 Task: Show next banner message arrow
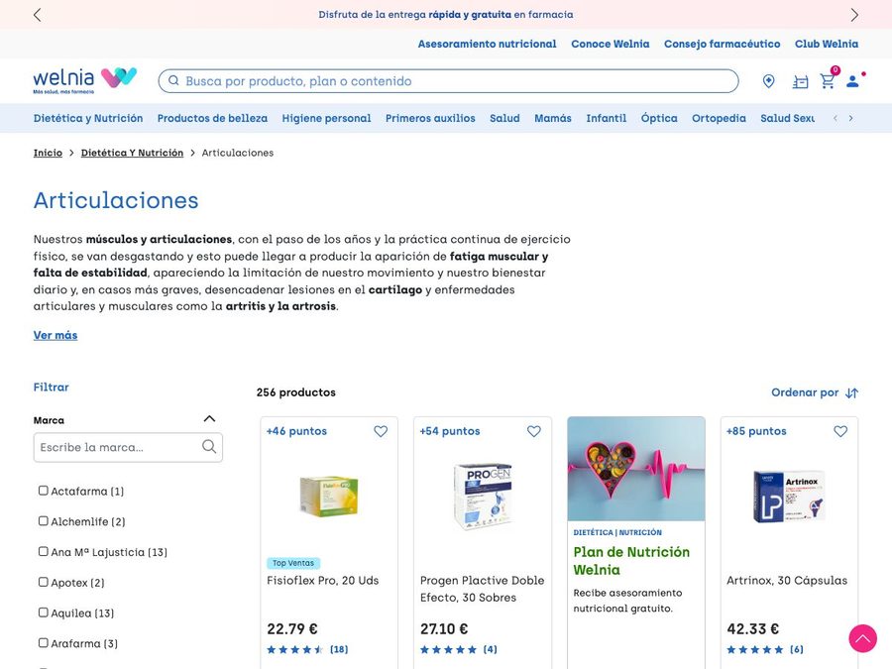coord(854,15)
